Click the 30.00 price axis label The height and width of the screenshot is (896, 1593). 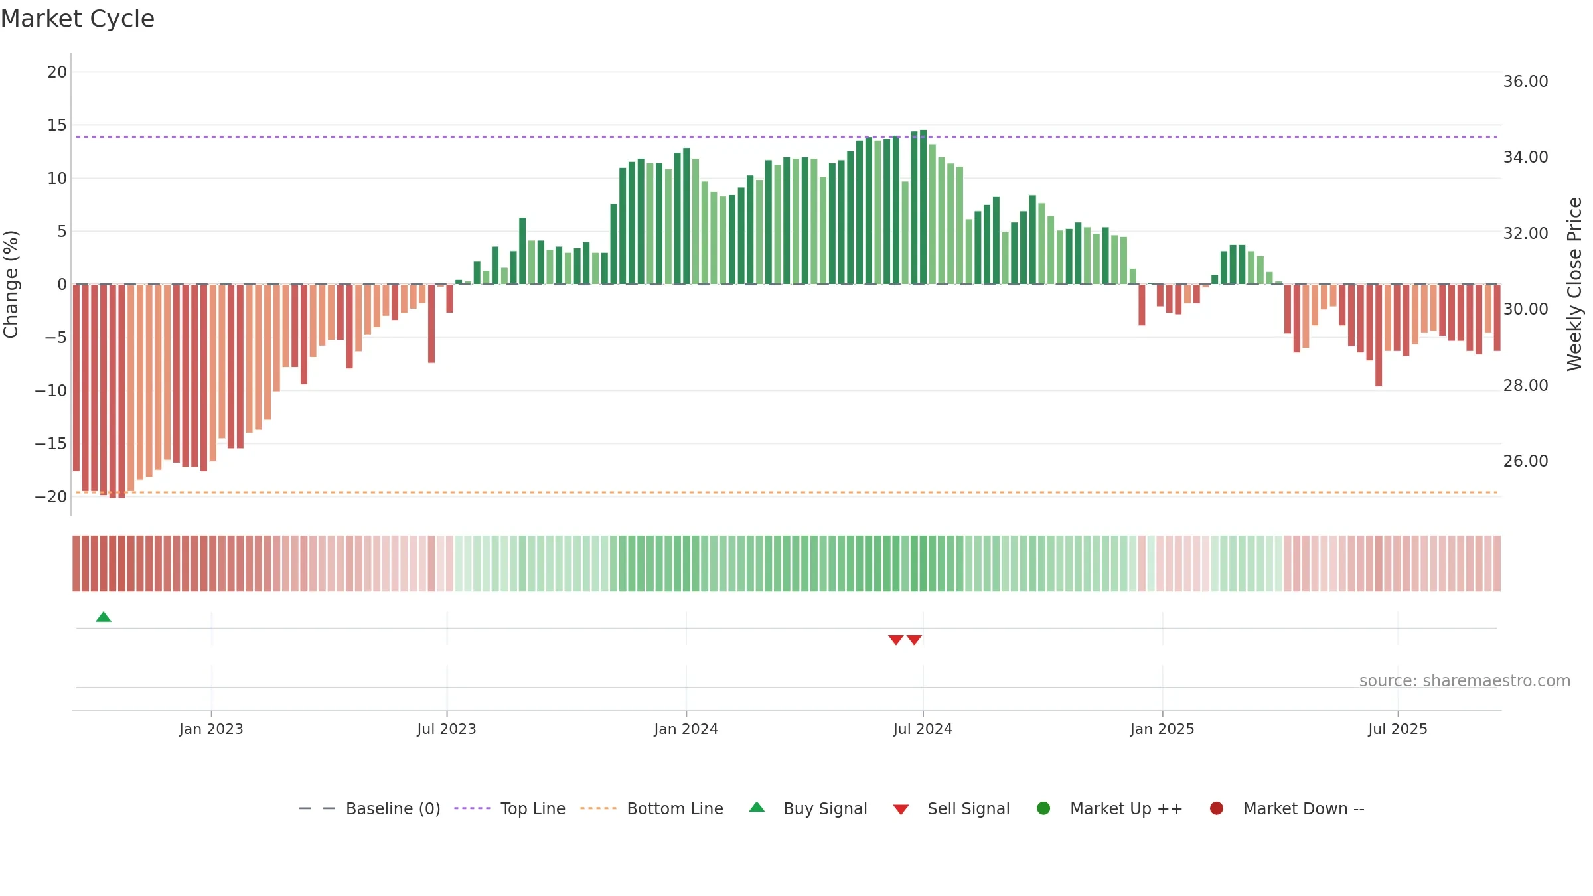1525,309
